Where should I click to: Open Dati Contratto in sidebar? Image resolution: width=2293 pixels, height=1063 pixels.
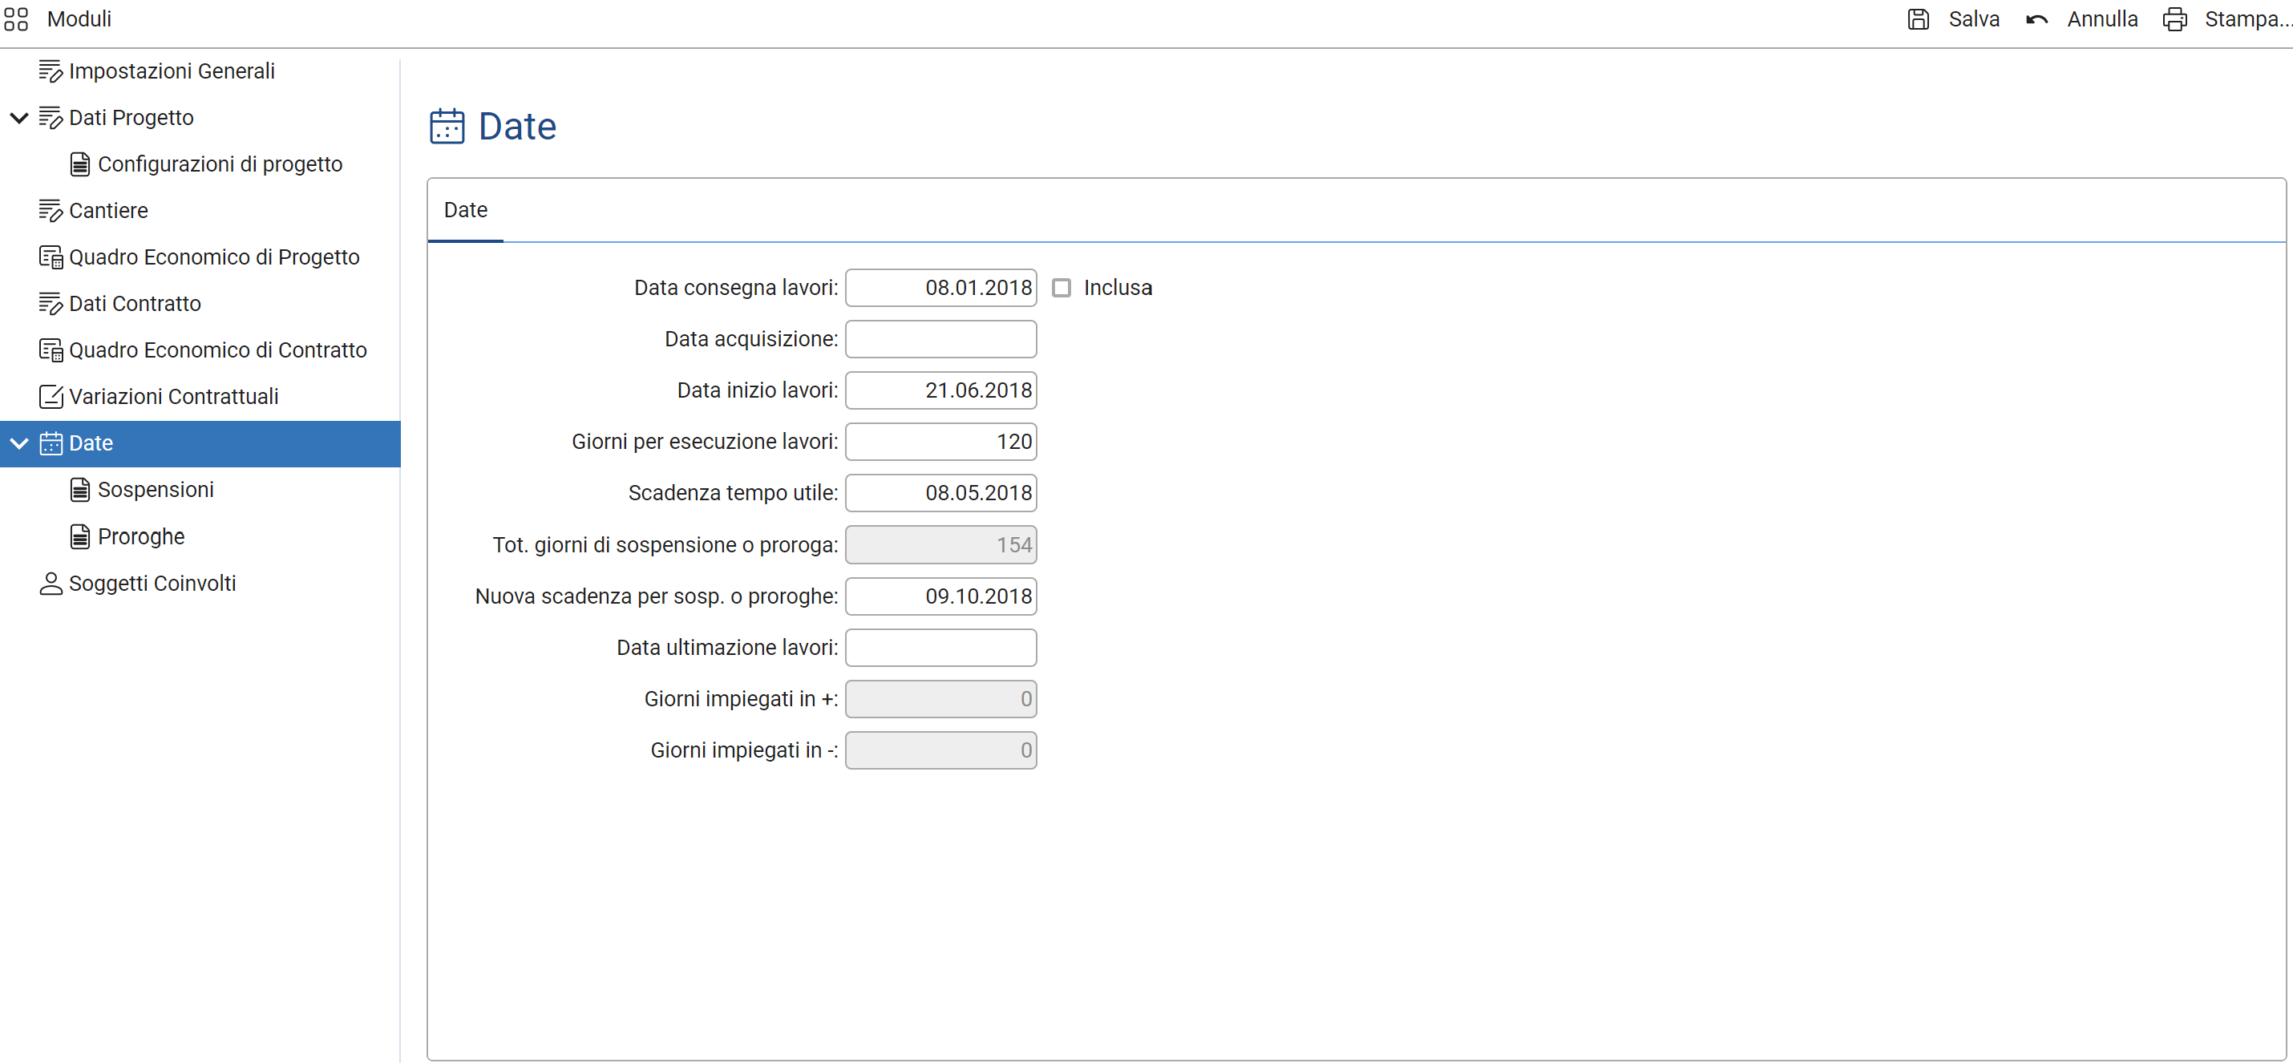click(x=135, y=304)
